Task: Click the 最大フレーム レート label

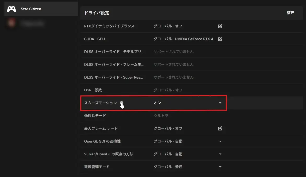Action: point(101,128)
